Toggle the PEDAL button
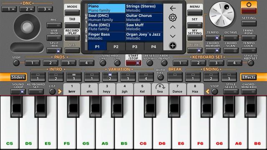Viewport: 267px width, 150px height. click(x=195, y=50)
